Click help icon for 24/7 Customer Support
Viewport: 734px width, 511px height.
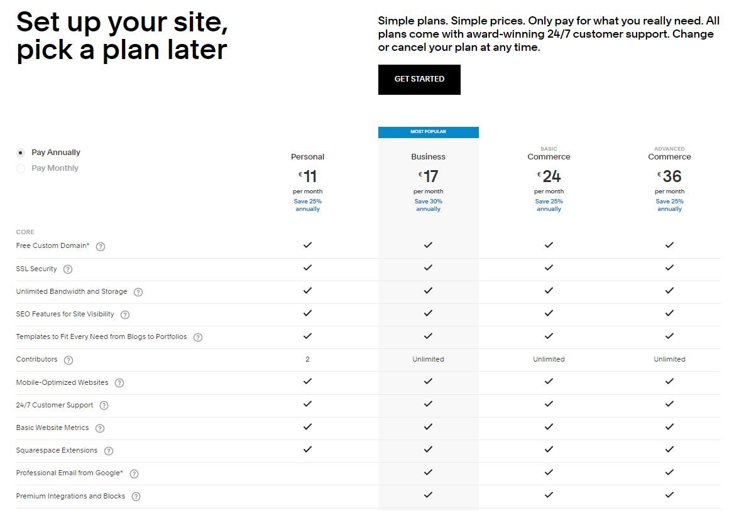pos(104,406)
